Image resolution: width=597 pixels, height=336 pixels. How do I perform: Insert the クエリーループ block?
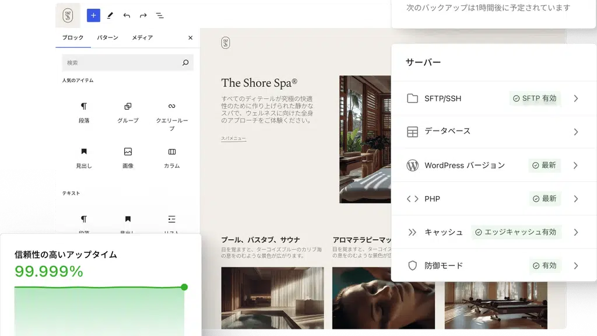click(172, 116)
